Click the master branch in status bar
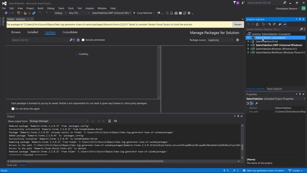307x173 pixels. 295,171
